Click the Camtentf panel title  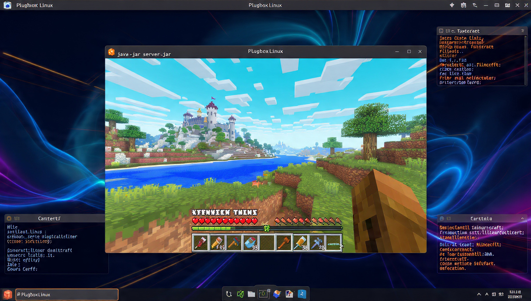(x=49, y=218)
